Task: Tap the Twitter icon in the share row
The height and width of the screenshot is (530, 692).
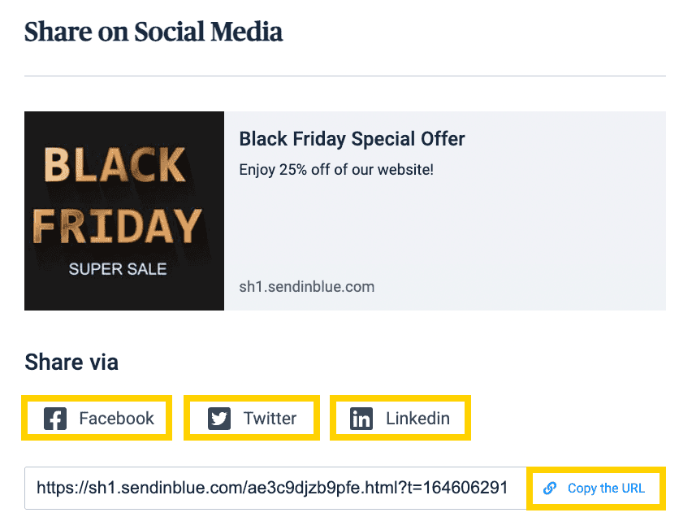Action: [218, 418]
